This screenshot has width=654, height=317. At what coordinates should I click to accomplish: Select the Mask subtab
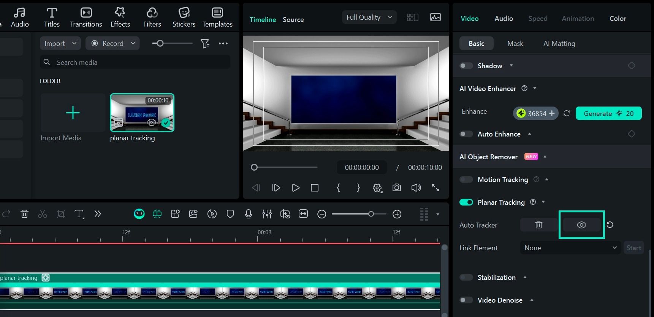[x=515, y=43]
